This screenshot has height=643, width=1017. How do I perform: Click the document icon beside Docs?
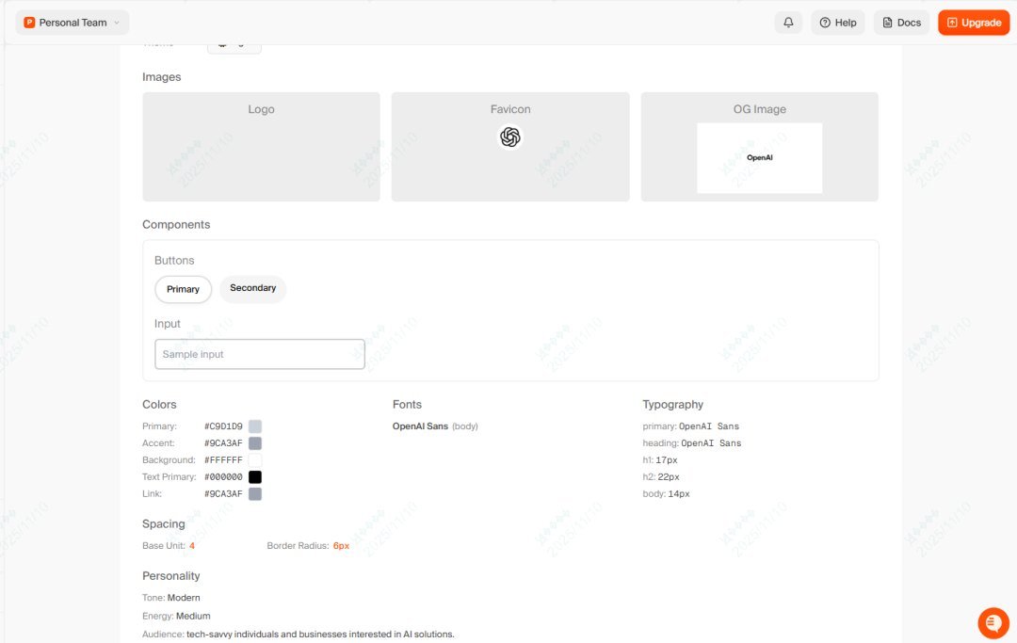click(x=887, y=23)
